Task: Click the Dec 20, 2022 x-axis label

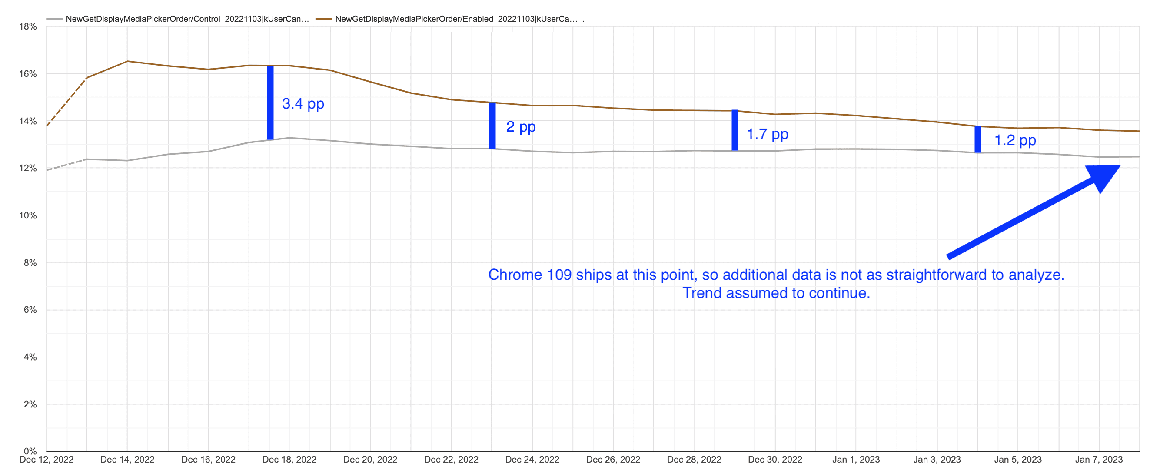Action: [x=370, y=459]
